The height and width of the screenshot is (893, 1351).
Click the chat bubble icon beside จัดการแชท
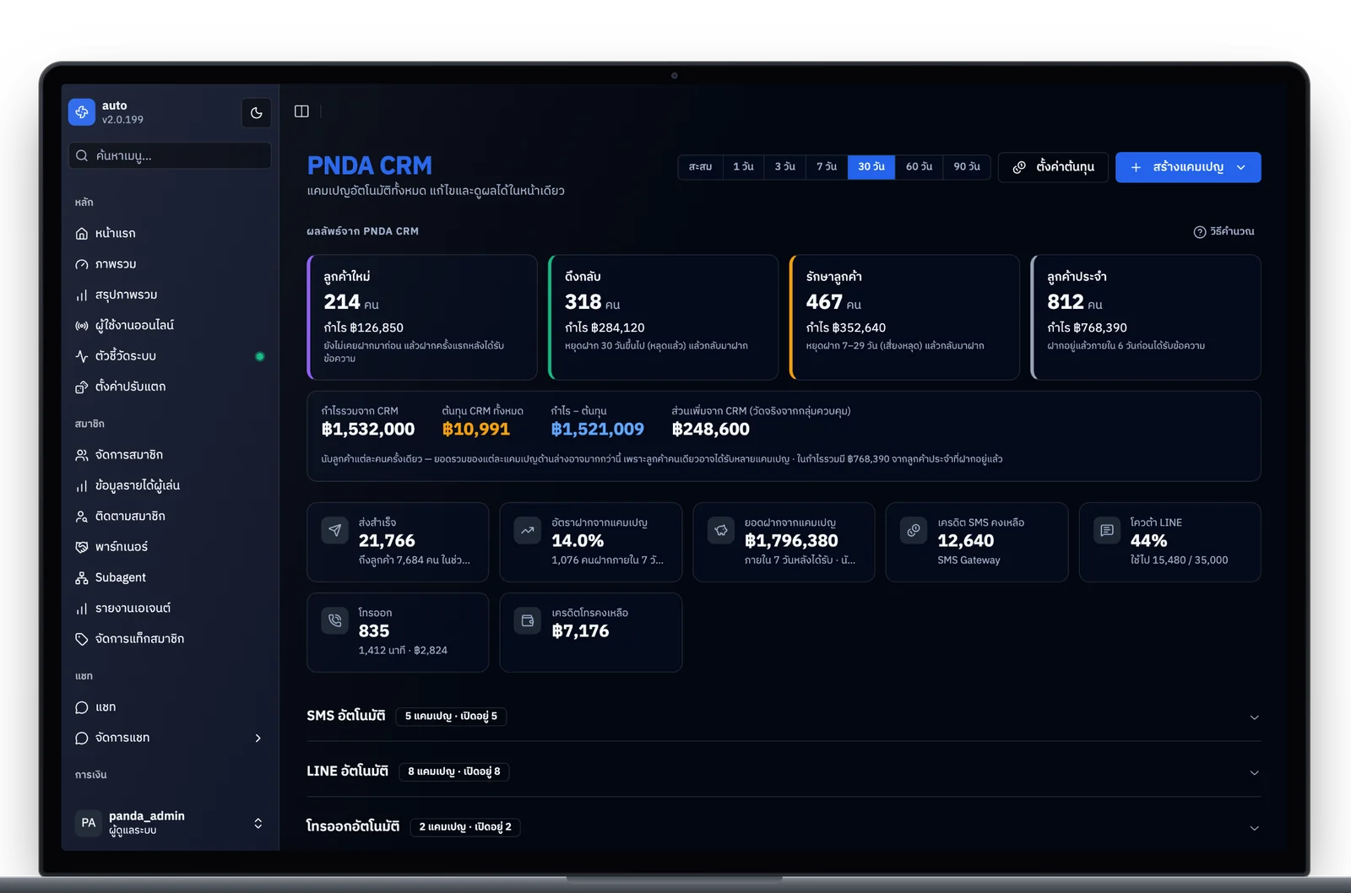[82, 739]
